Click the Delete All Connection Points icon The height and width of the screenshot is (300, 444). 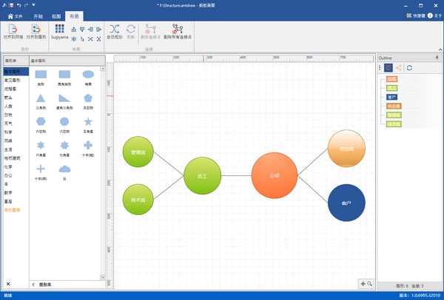pyautogui.click(x=178, y=29)
